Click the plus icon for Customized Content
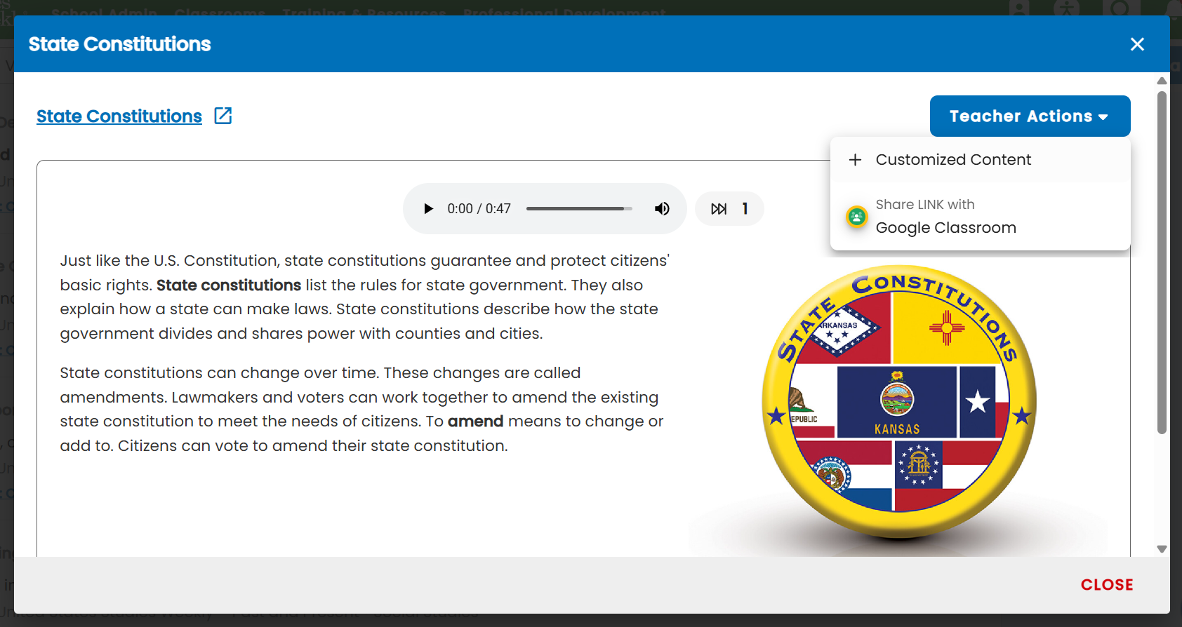Screen dimensions: 1182x627 tap(855, 160)
